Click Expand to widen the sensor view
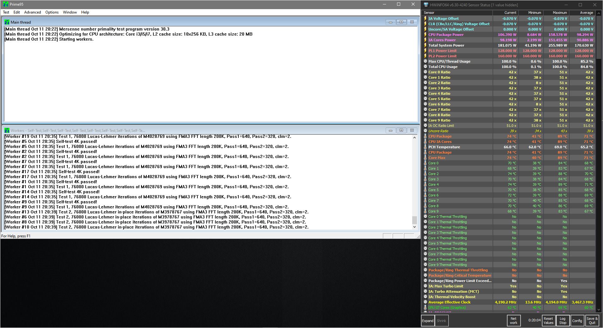The height and width of the screenshot is (328, 603). pyautogui.click(x=427, y=320)
